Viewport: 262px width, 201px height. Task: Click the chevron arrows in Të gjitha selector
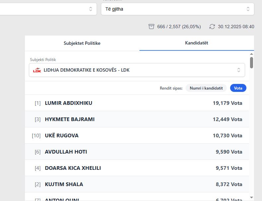point(248,9)
